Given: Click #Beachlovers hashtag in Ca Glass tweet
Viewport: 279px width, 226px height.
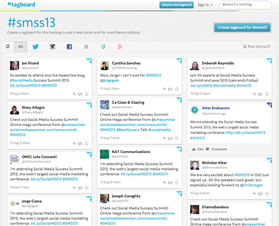Looking at the screenshot, I should coord(128,130).
